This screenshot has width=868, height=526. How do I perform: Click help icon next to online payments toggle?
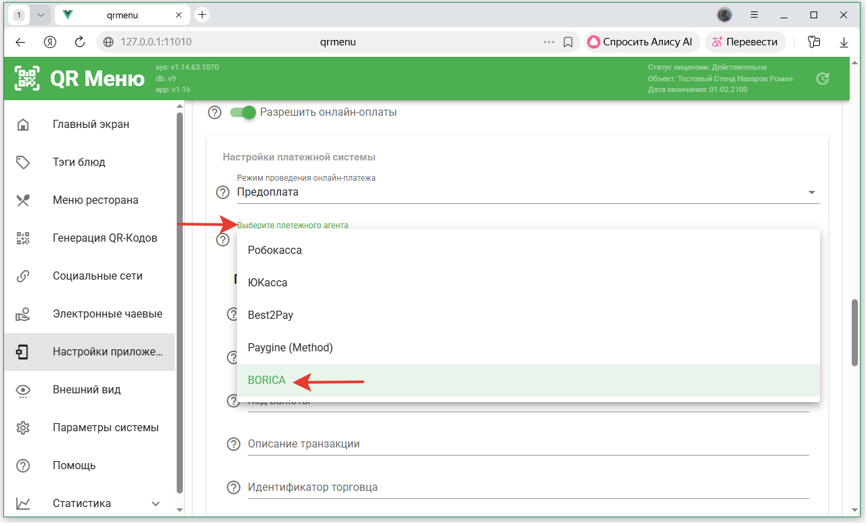(215, 112)
